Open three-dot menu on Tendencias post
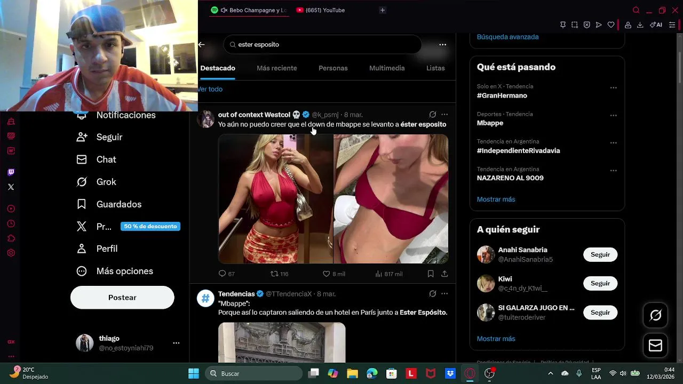This screenshot has width=683, height=384. coord(444,294)
